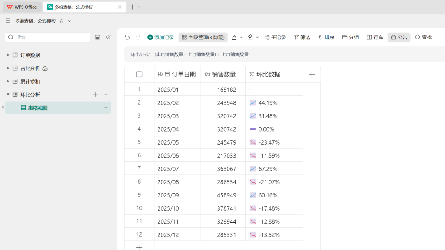Click the 订单日期 column header
The height and width of the screenshot is (250, 445).
pyautogui.click(x=177, y=74)
